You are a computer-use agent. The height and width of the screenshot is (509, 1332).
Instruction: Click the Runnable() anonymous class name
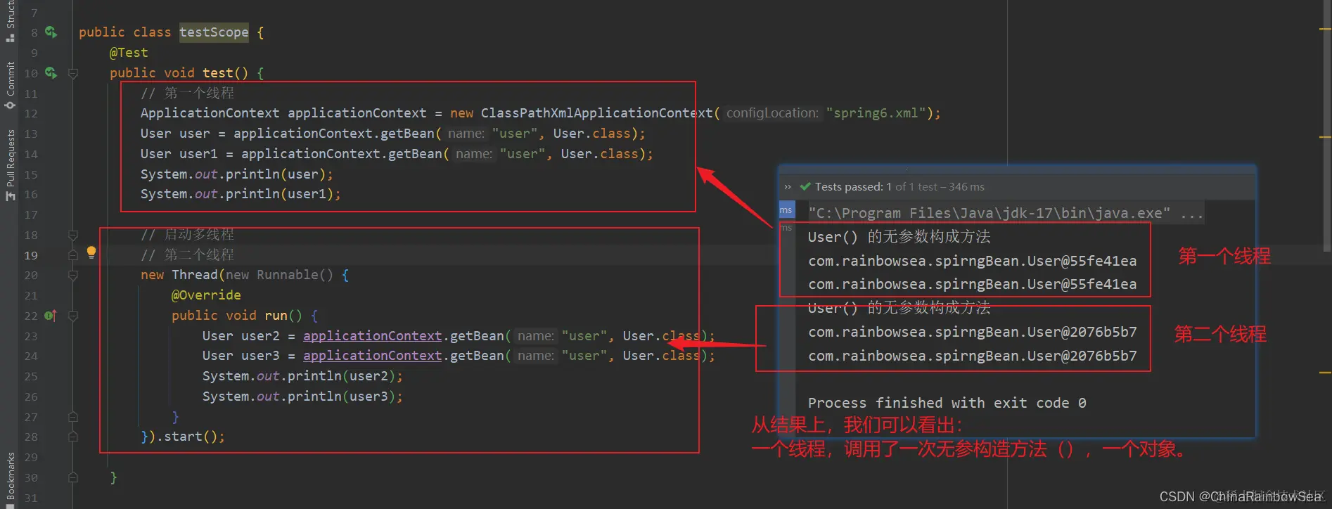coord(295,275)
